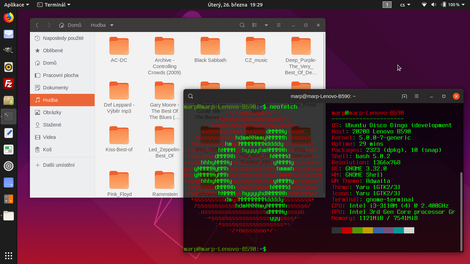The image size is (470, 264).
Task: Open Files manager dock icon
Action: tap(9, 216)
